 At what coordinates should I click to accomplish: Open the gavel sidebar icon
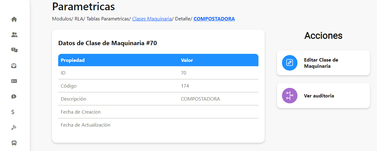(x=14, y=127)
